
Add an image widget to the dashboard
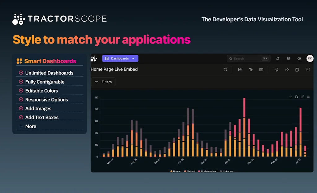(261, 69)
